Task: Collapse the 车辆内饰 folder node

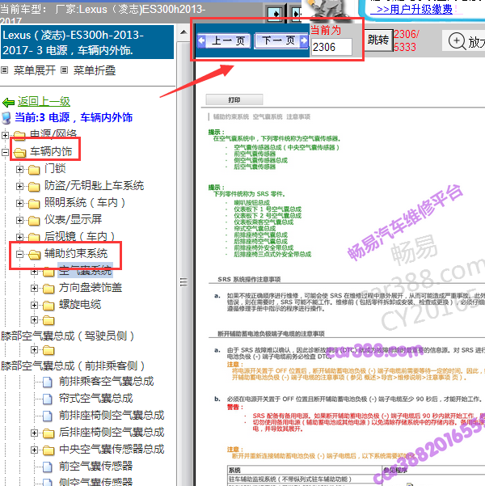Action: tap(5, 152)
